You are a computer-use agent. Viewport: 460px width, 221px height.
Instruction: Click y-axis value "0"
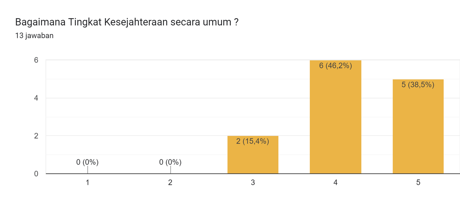(x=36, y=174)
